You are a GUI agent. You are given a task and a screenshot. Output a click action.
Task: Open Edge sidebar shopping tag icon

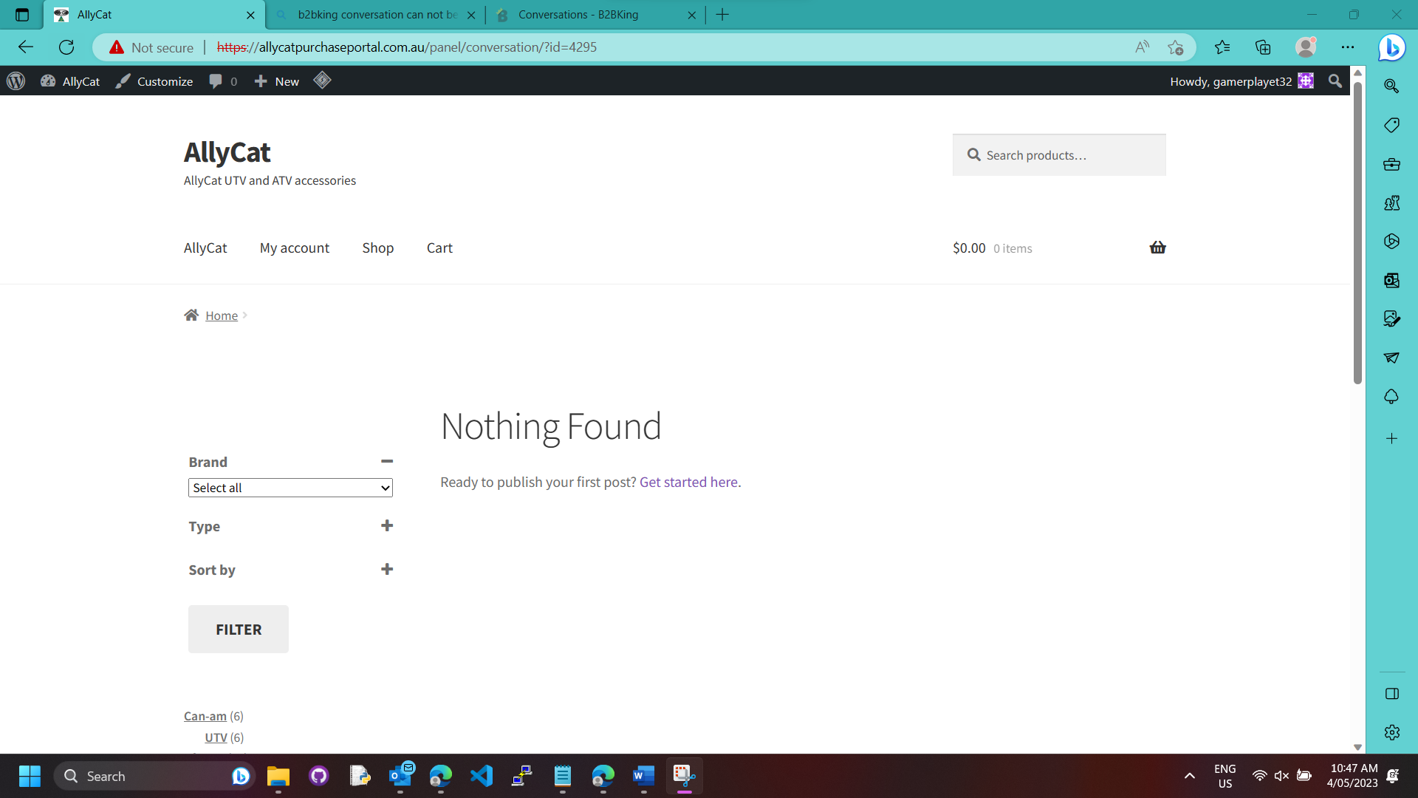coord(1391,125)
